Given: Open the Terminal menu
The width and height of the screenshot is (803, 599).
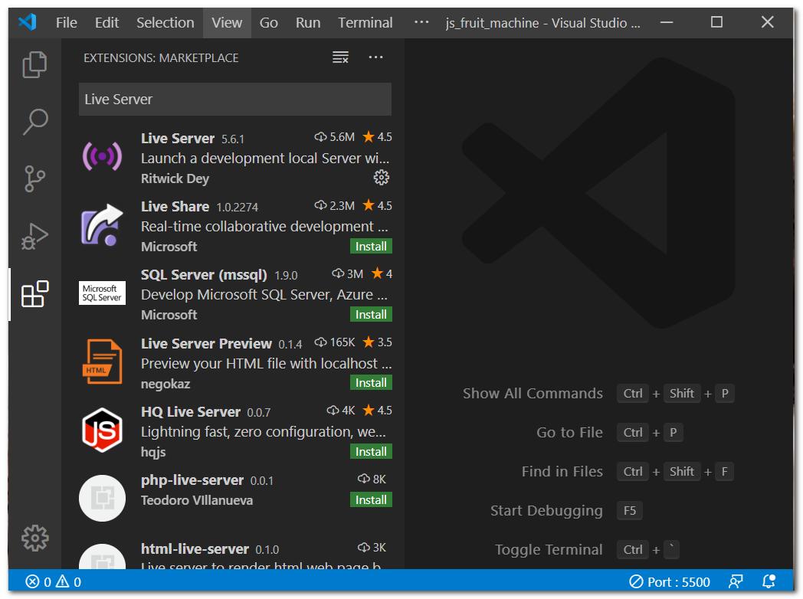Looking at the screenshot, I should click(365, 22).
